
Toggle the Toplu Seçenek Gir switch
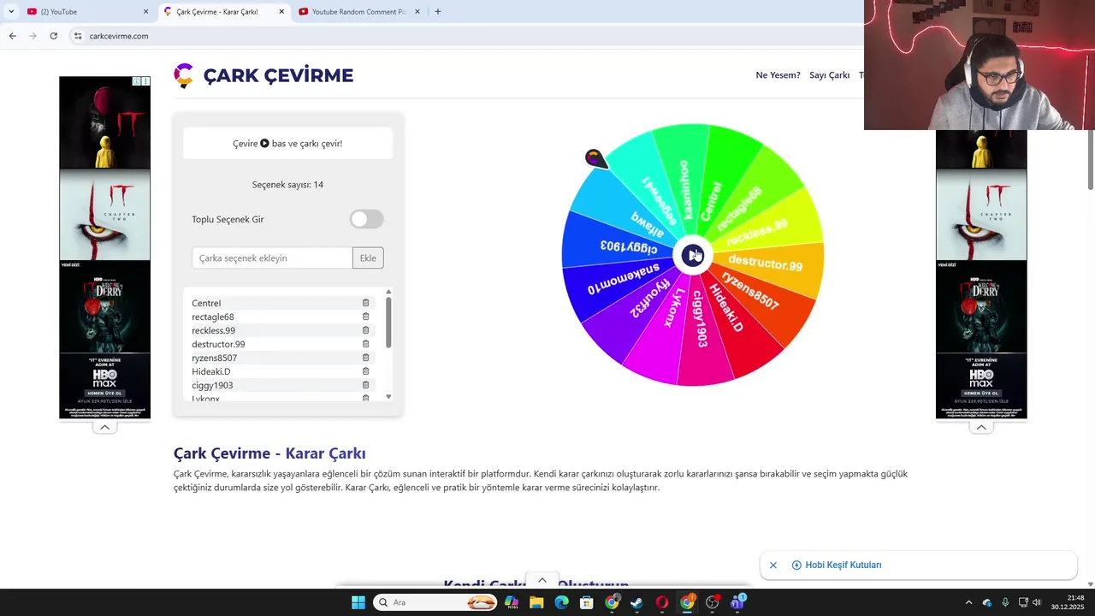366,219
